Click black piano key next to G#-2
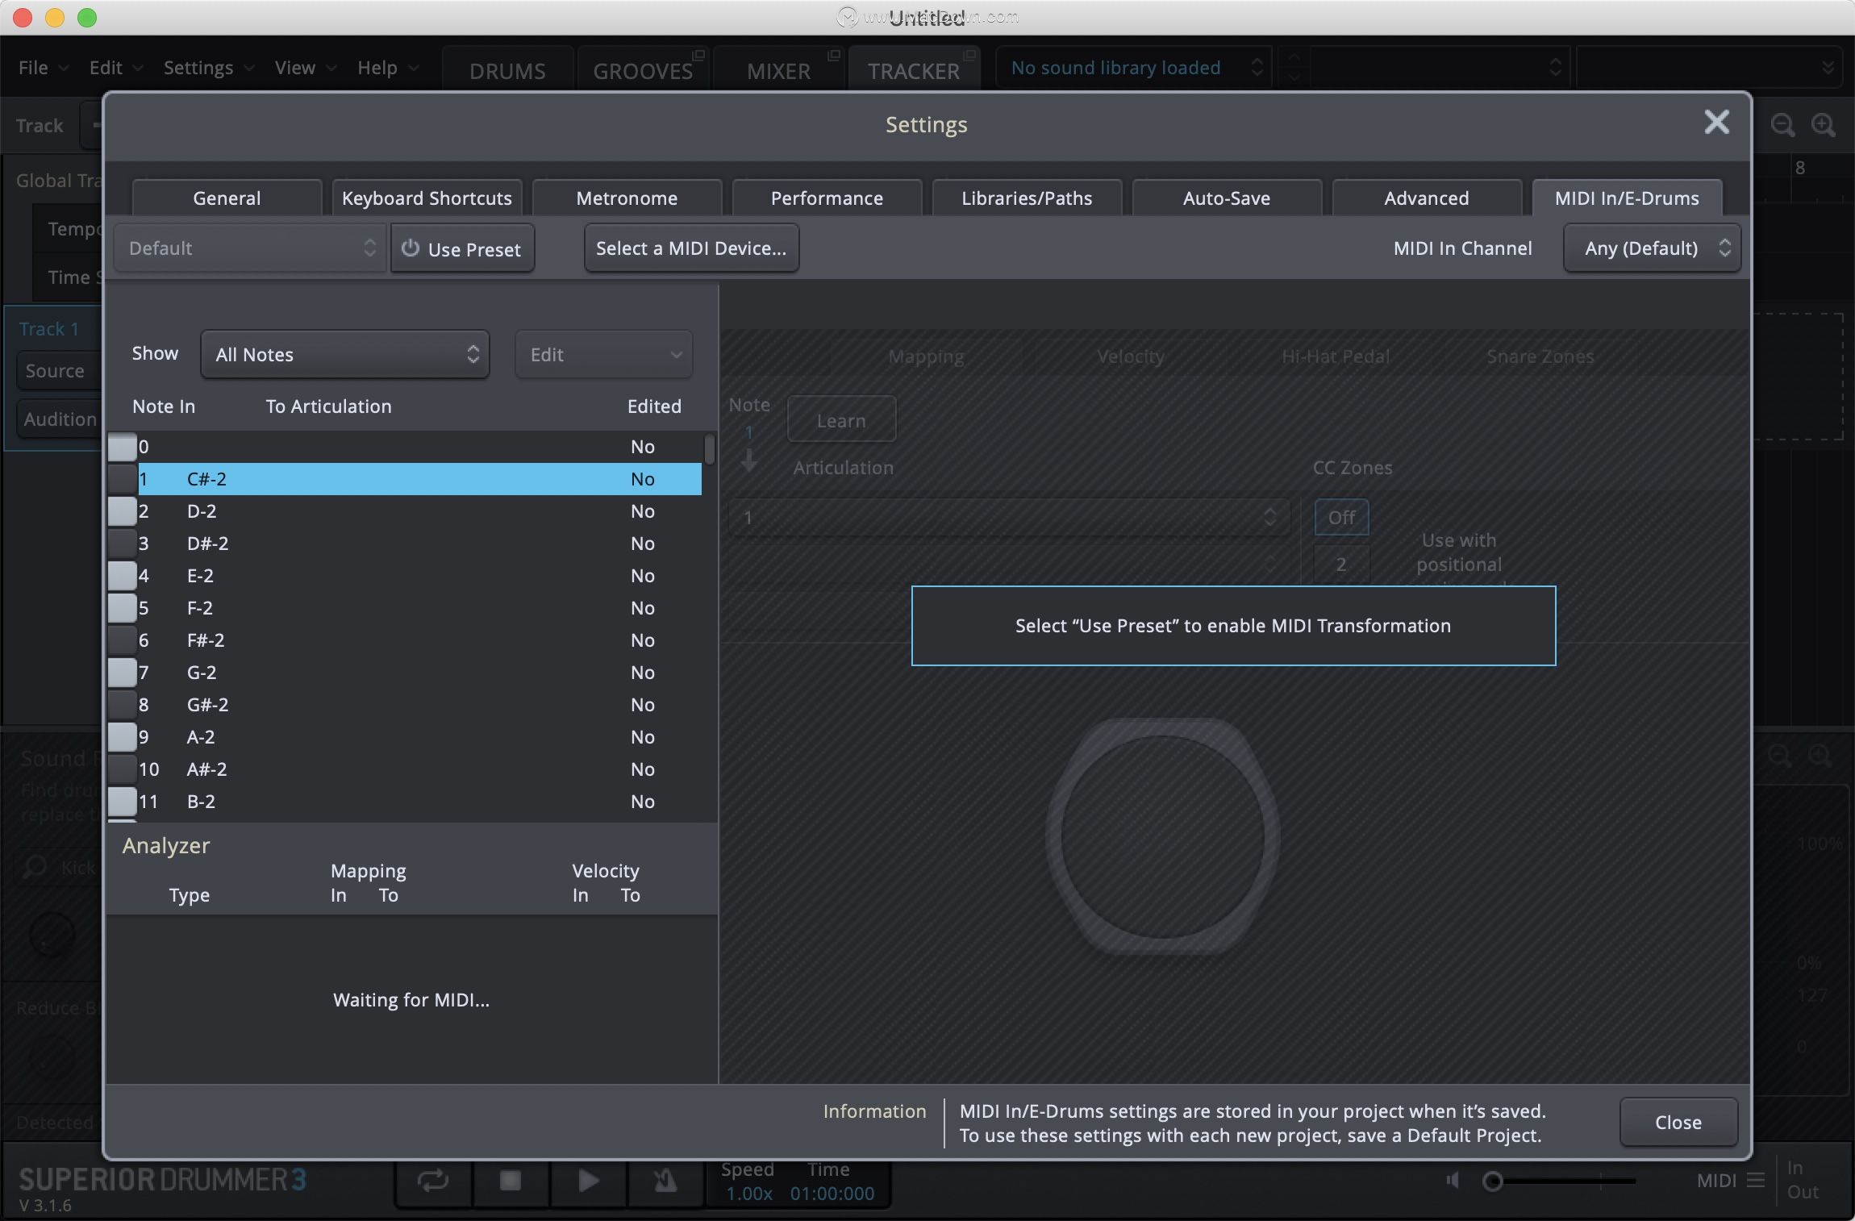Screen dimensions: 1855x1221 pos(123,705)
